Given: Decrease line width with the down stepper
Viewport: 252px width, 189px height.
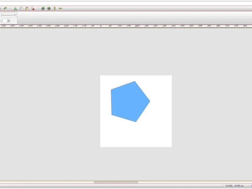Looking at the screenshot, I should tap(9, 21).
